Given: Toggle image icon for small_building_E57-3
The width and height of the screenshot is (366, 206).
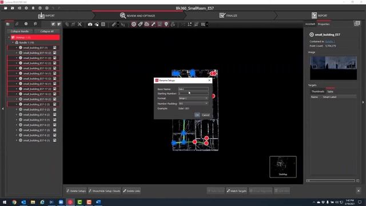Looking at the screenshot, I should click(x=55, y=109).
